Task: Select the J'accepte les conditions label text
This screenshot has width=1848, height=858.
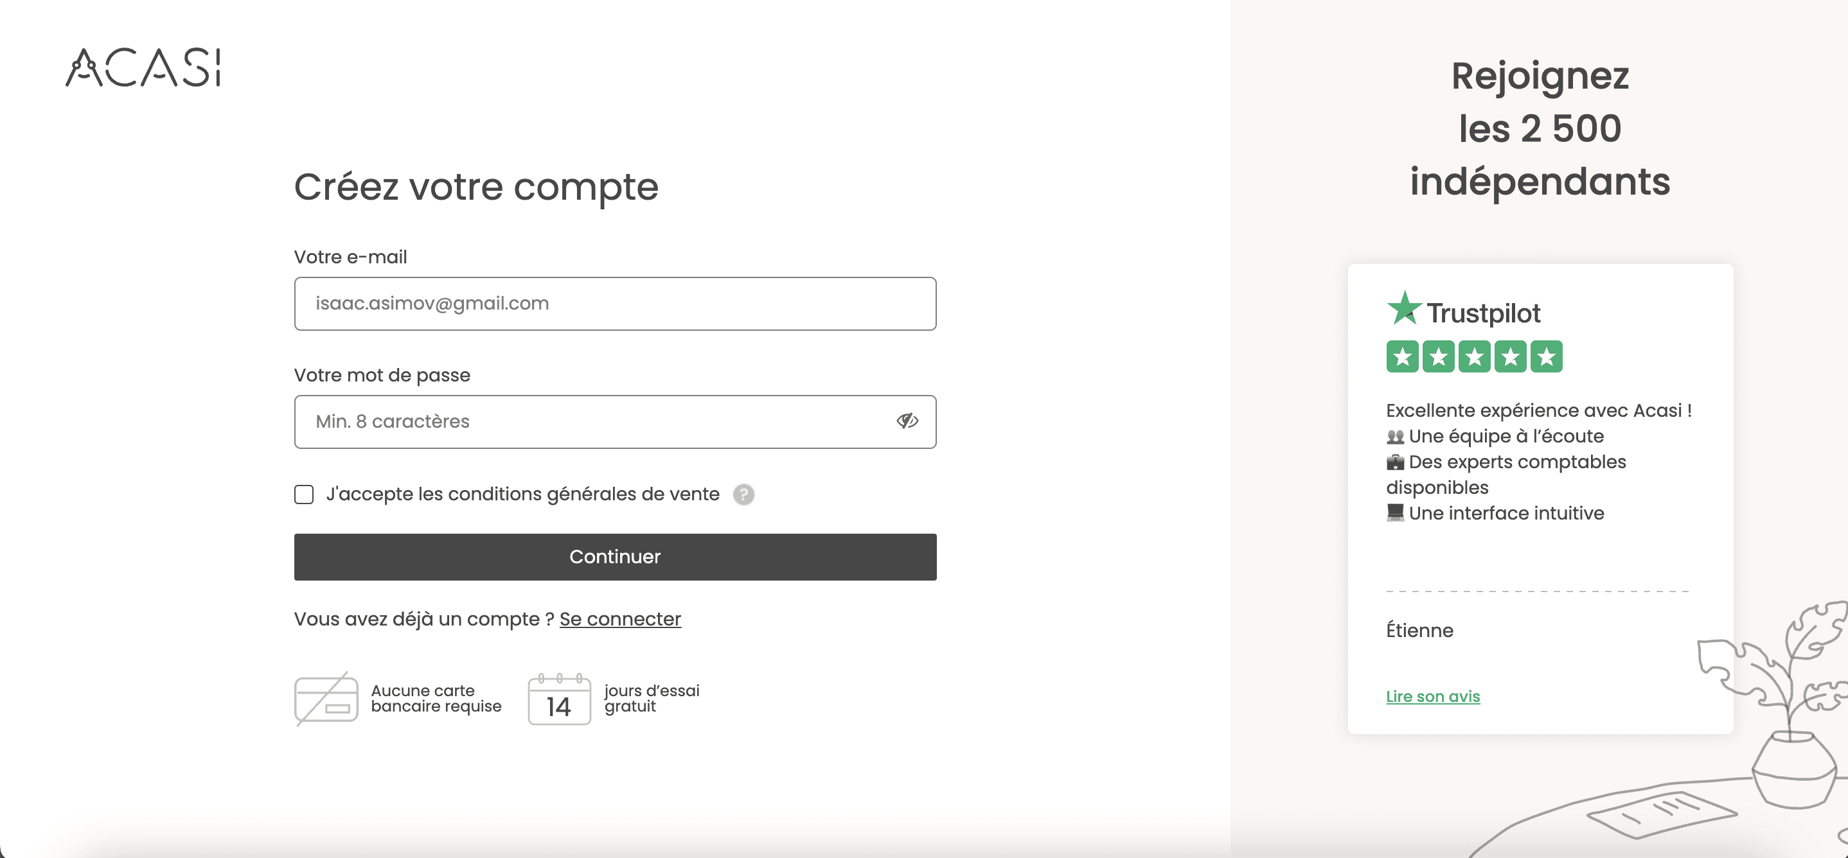Action: (522, 495)
